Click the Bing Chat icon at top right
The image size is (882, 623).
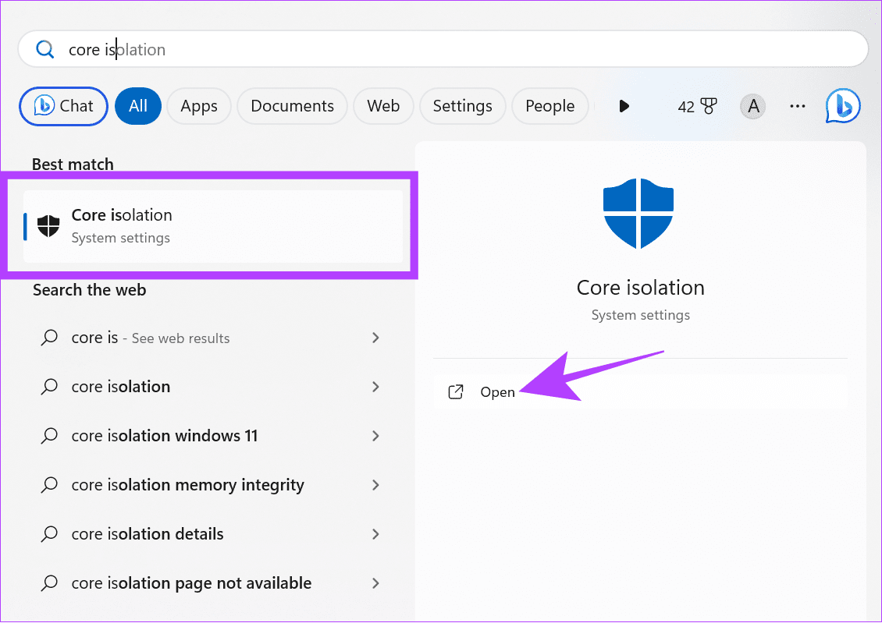point(843,106)
